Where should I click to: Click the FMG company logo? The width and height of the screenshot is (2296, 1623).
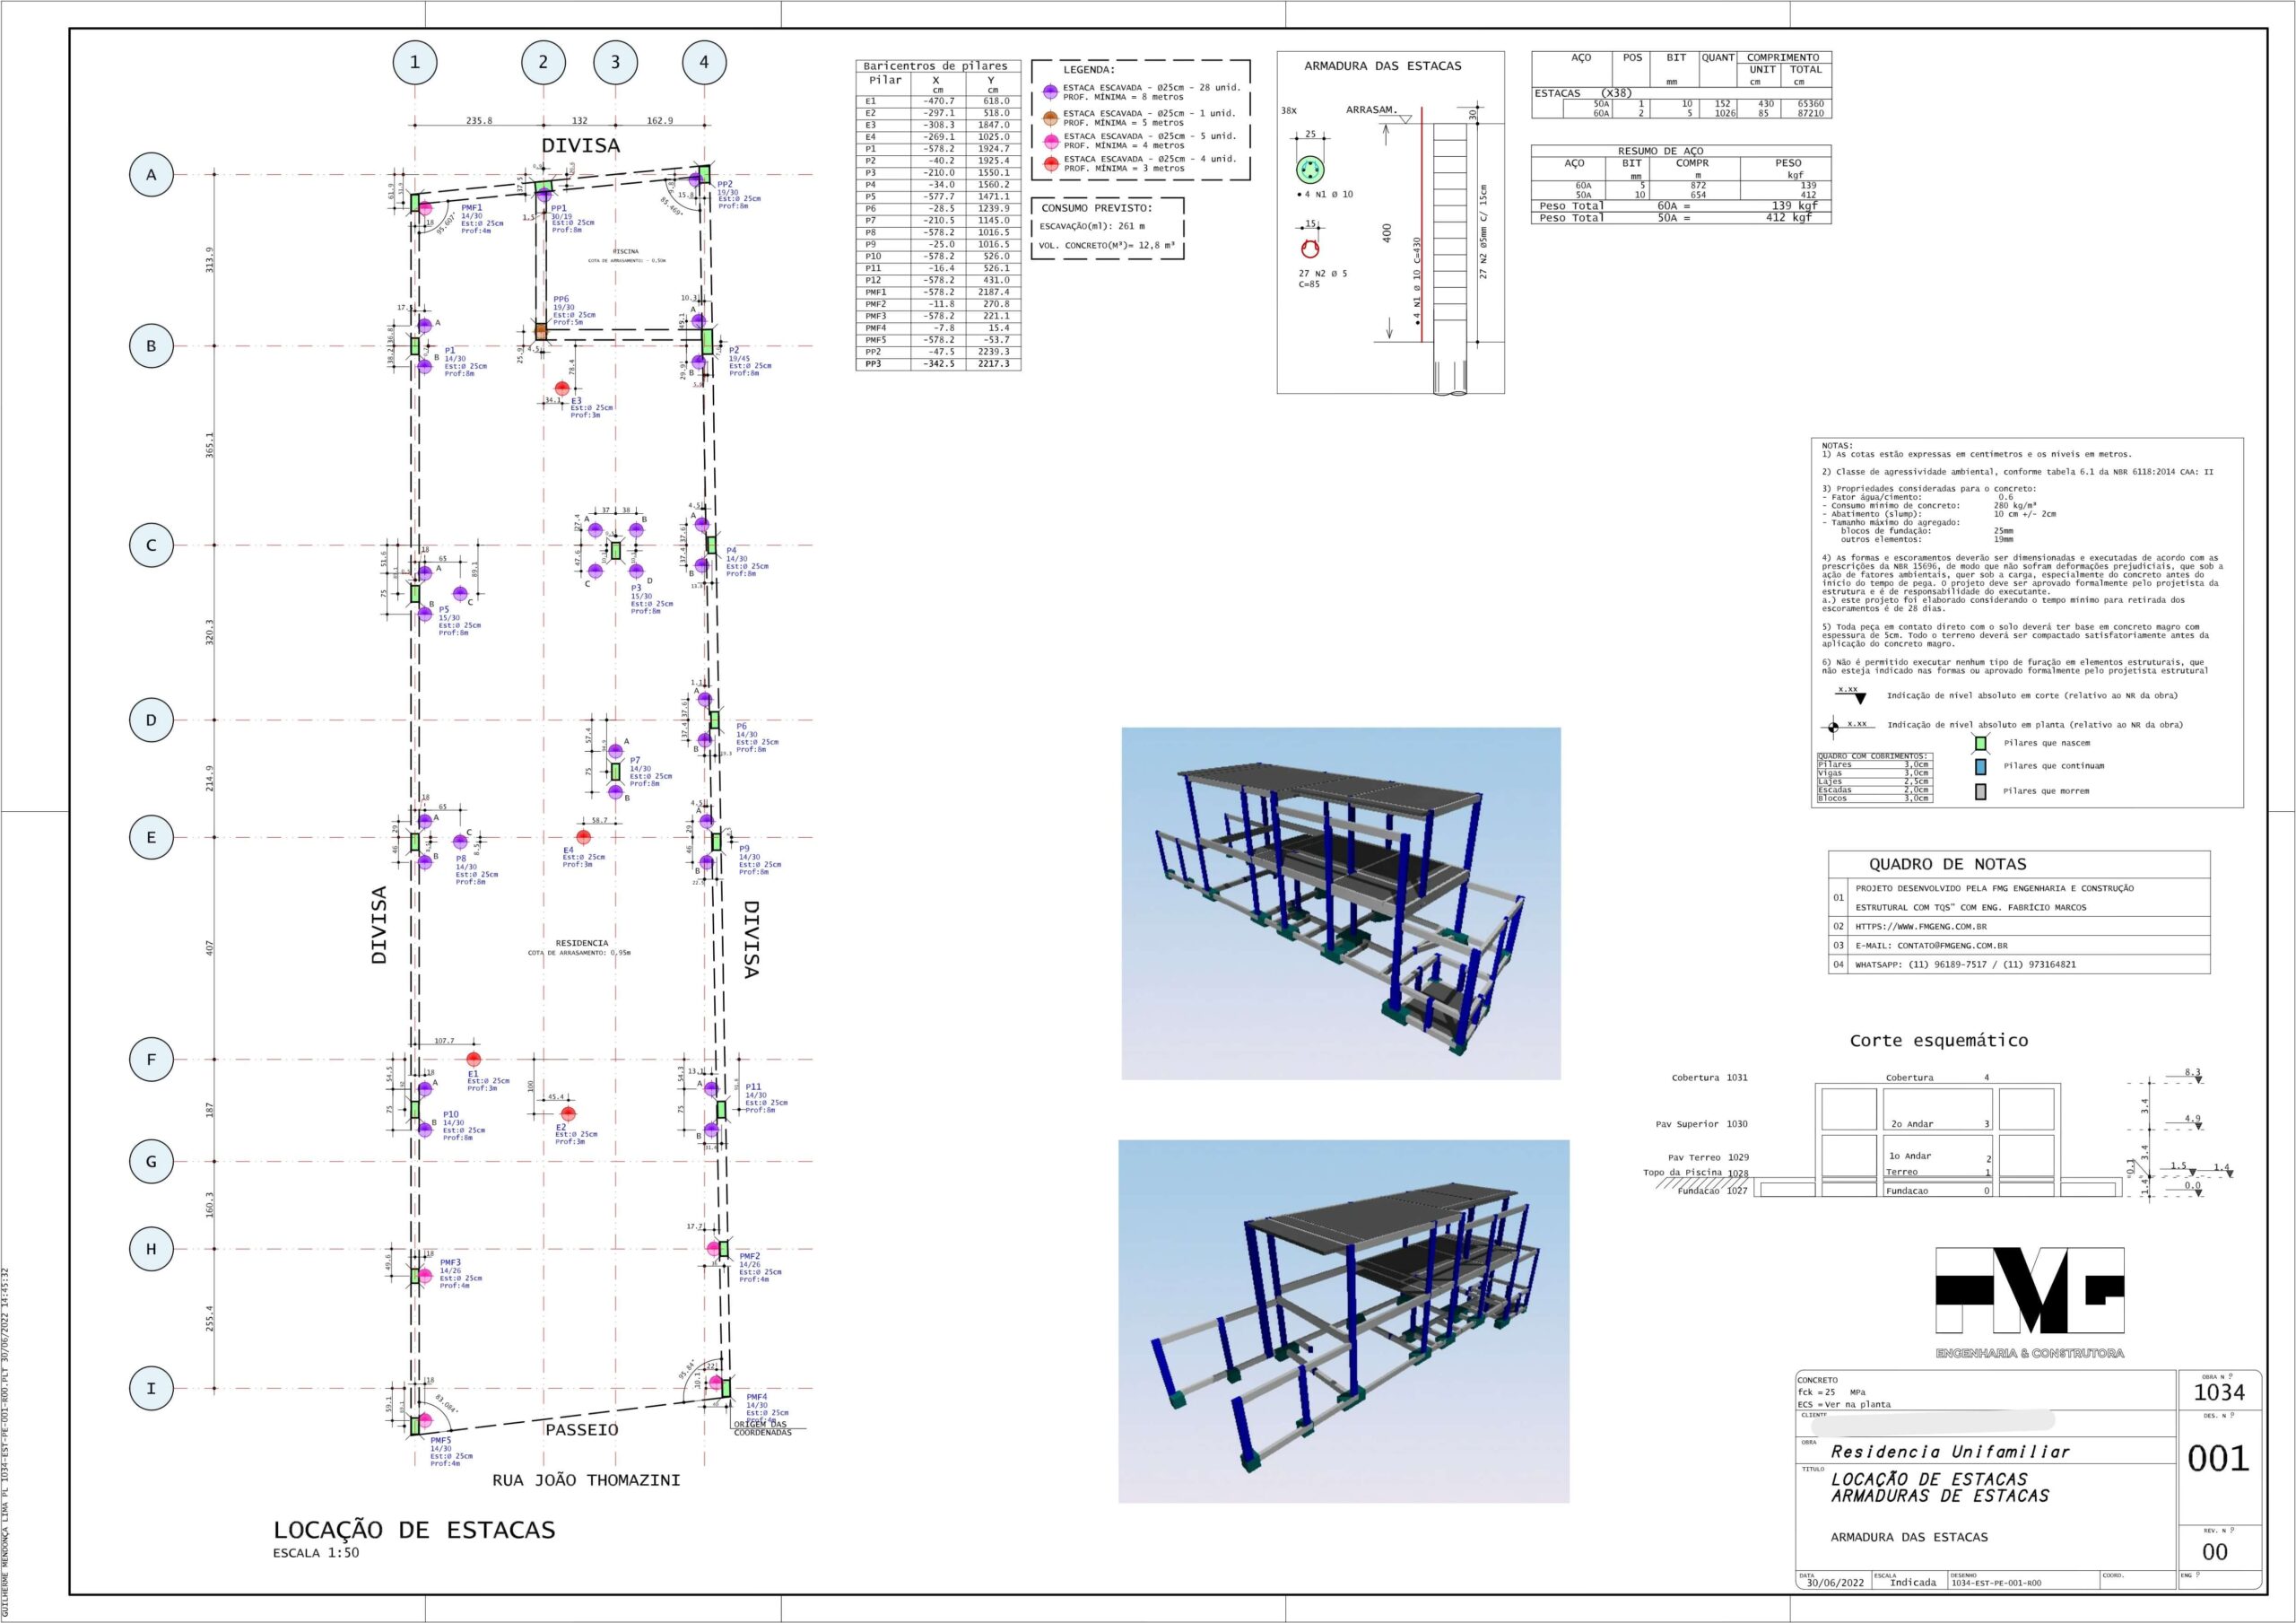pos(2030,1303)
